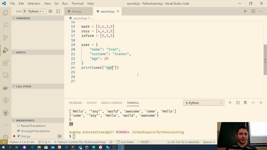This screenshot has width=267, height=150.
Task: Click the editor vertical scrollbar
Action: [265, 60]
